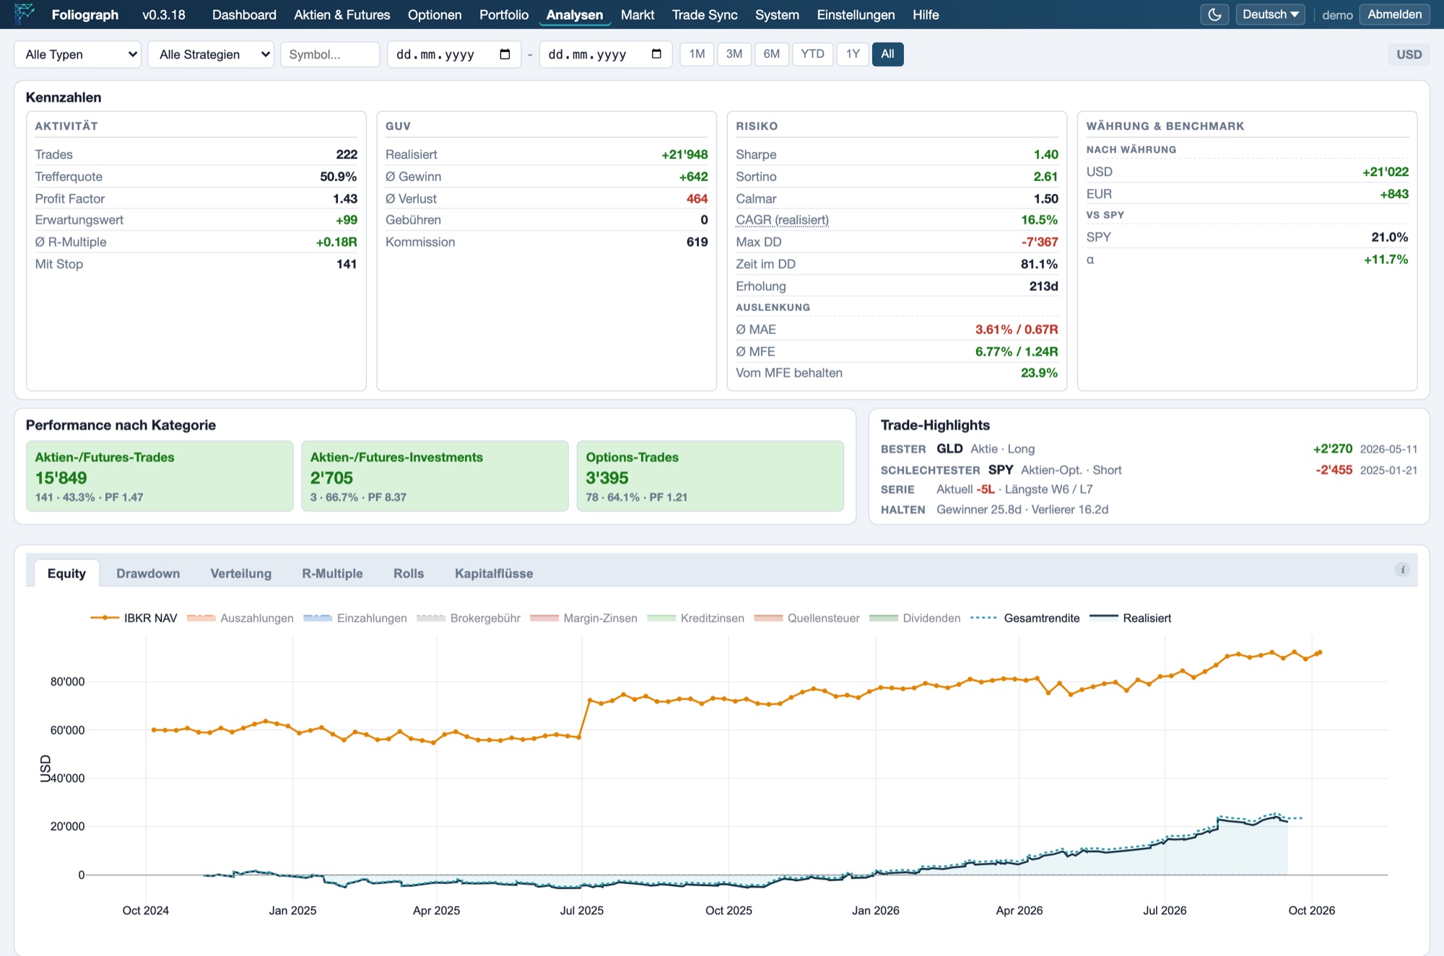
Task: Toggle Auszahlungen legend series
Action: (240, 618)
